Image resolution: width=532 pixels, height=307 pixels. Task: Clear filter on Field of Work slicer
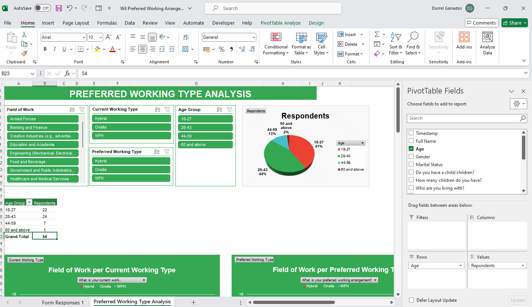tap(82, 110)
